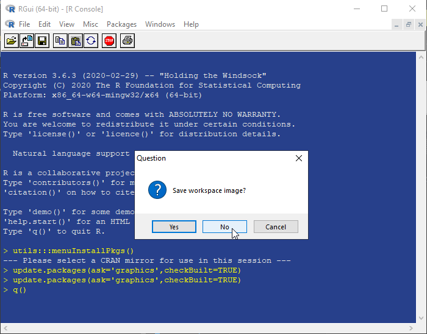Click Yes to save workspace image

point(174,227)
